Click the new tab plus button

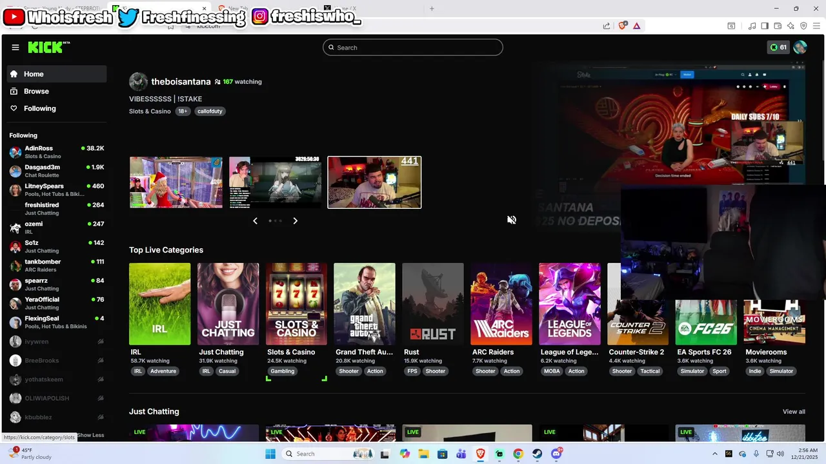coord(432,8)
